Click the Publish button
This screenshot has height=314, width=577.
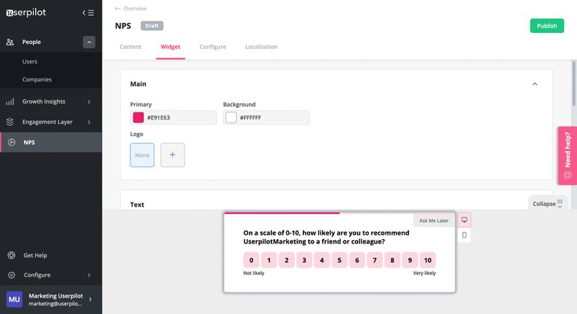tap(547, 26)
